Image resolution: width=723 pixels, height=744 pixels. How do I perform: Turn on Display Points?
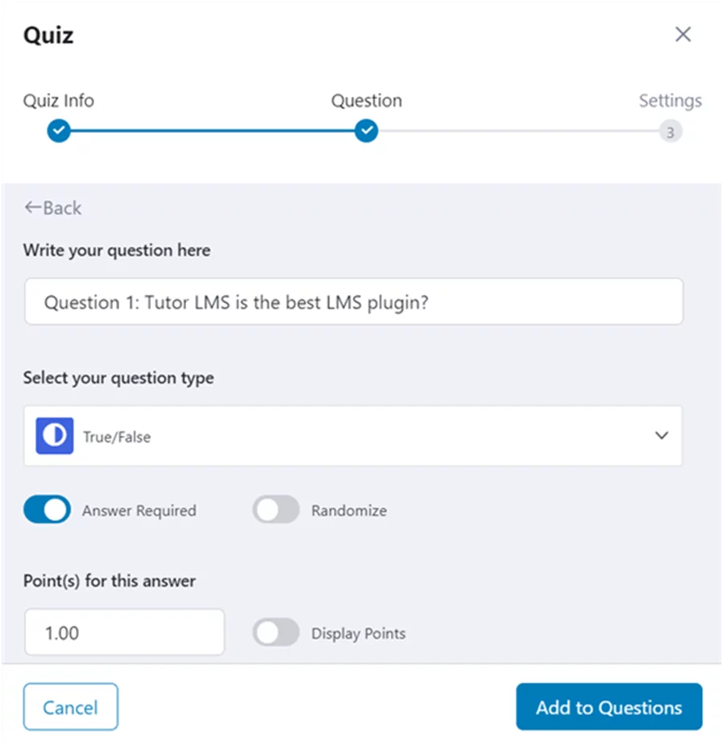pyautogui.click(x=276, y=632)
